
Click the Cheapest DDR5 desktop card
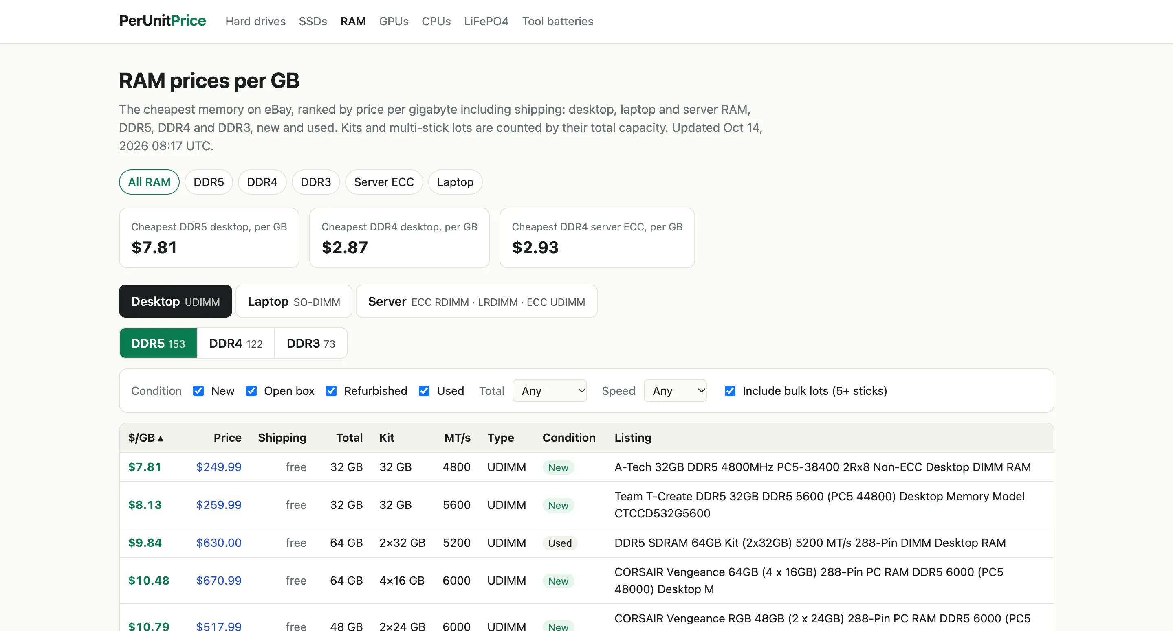click(209, 238)
